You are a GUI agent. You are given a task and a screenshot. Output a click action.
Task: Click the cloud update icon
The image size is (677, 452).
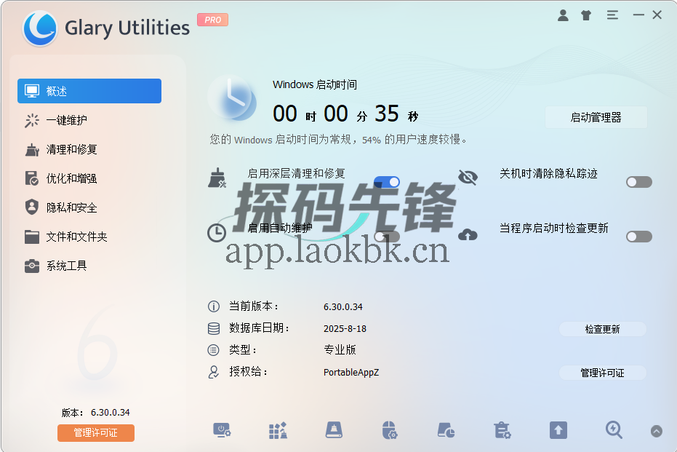[468, 234]
